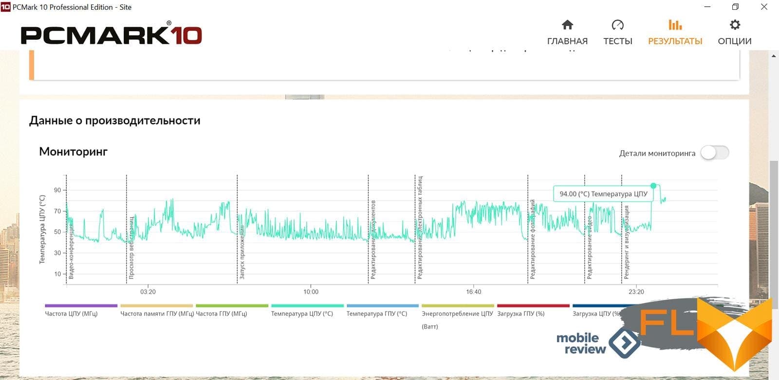This screenshot has height=380, width=779.
Task: Open the ТЕСТЫ gauge icon
Action: 617,25
